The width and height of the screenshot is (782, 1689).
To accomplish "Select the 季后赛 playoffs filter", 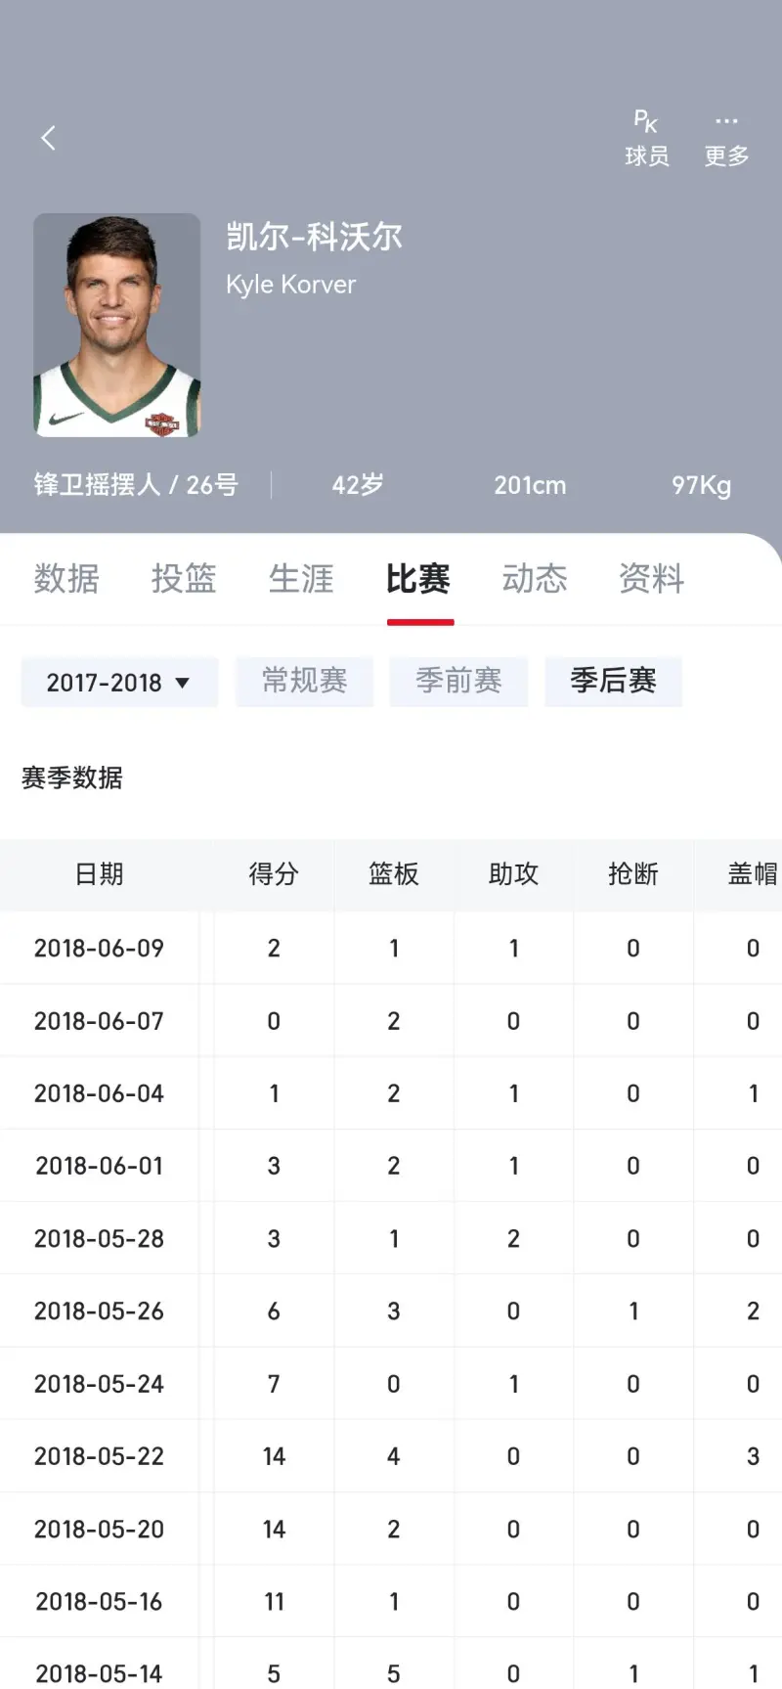I will click(613, 681).
